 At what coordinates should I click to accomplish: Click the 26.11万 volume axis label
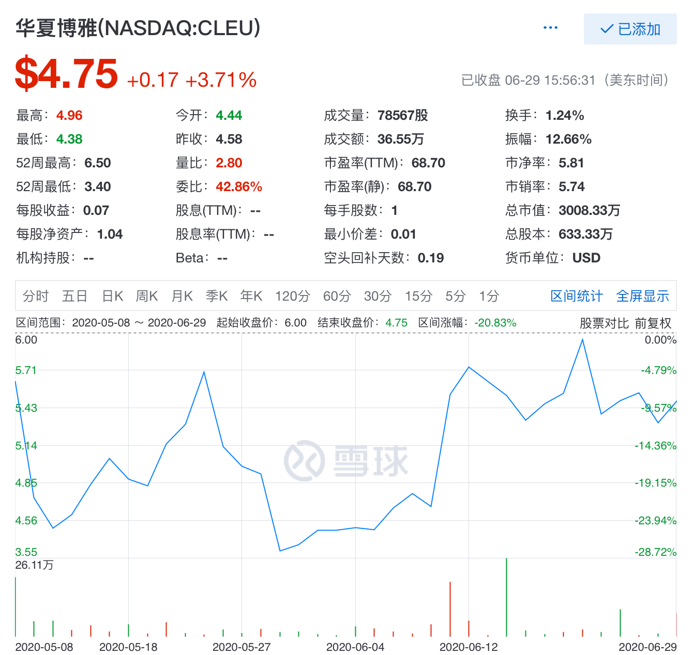point(34,565)
